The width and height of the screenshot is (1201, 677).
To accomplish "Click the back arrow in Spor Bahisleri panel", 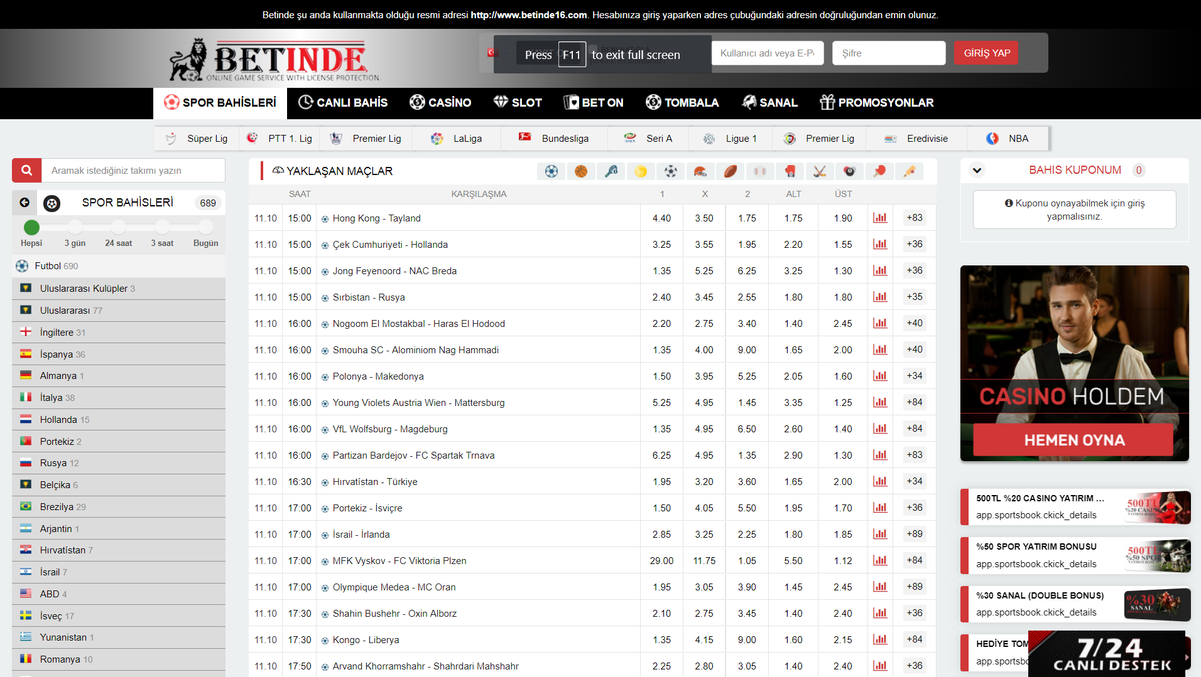I will coord(24,203).
